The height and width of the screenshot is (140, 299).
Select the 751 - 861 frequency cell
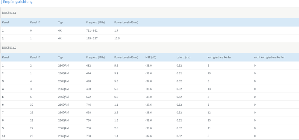pyautogui.click(x=92, y=30)
